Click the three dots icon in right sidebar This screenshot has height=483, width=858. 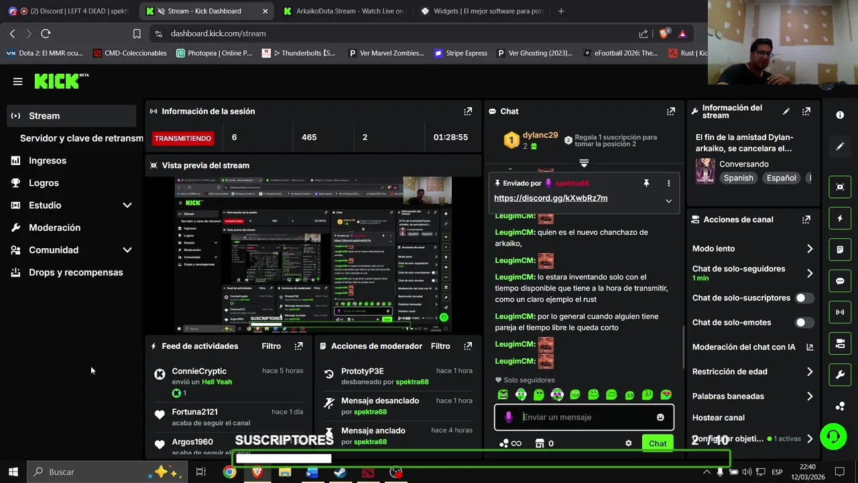coord(840,406)
